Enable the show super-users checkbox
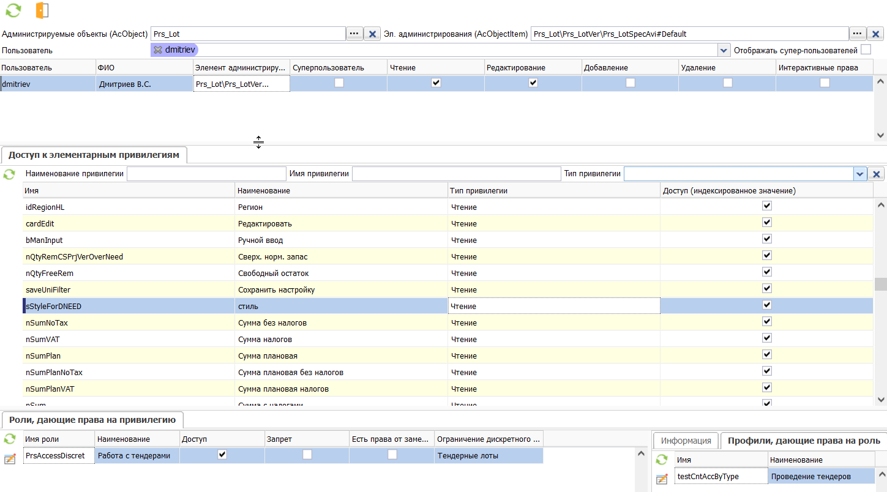 (866, 50)
